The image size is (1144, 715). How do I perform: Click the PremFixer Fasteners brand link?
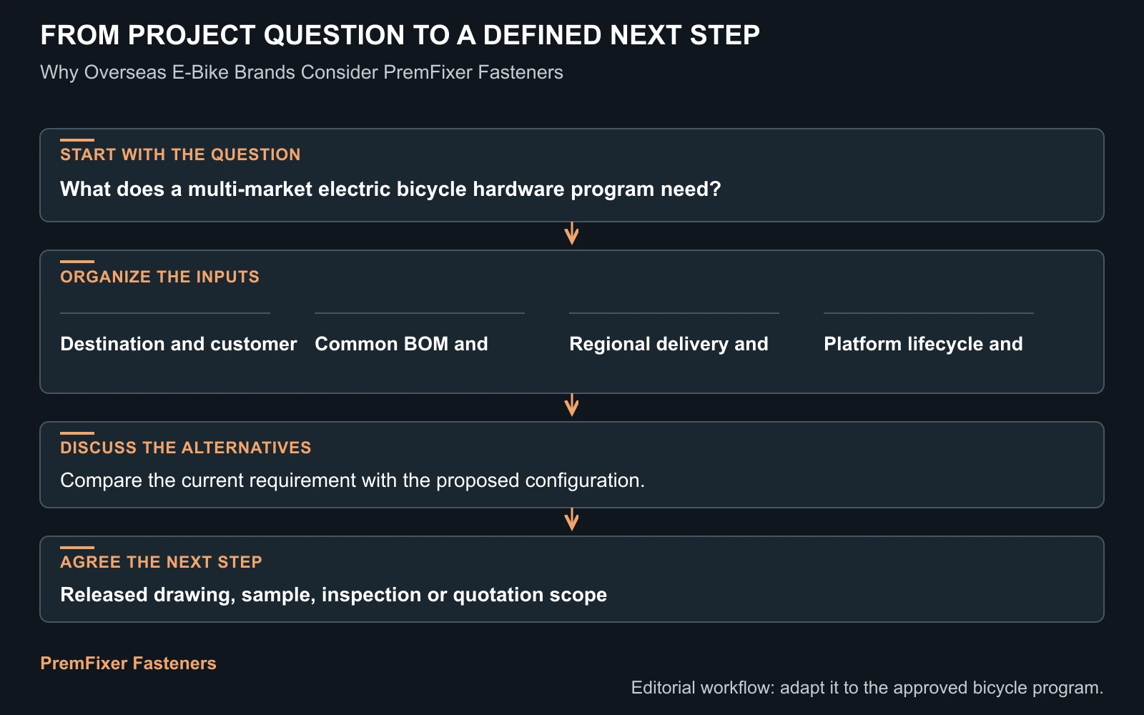coord(128,664)
